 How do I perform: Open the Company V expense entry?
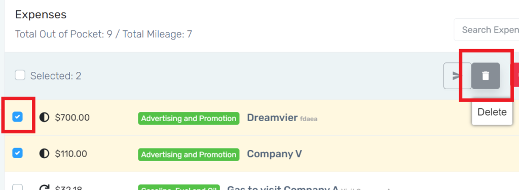click(274, 154)
